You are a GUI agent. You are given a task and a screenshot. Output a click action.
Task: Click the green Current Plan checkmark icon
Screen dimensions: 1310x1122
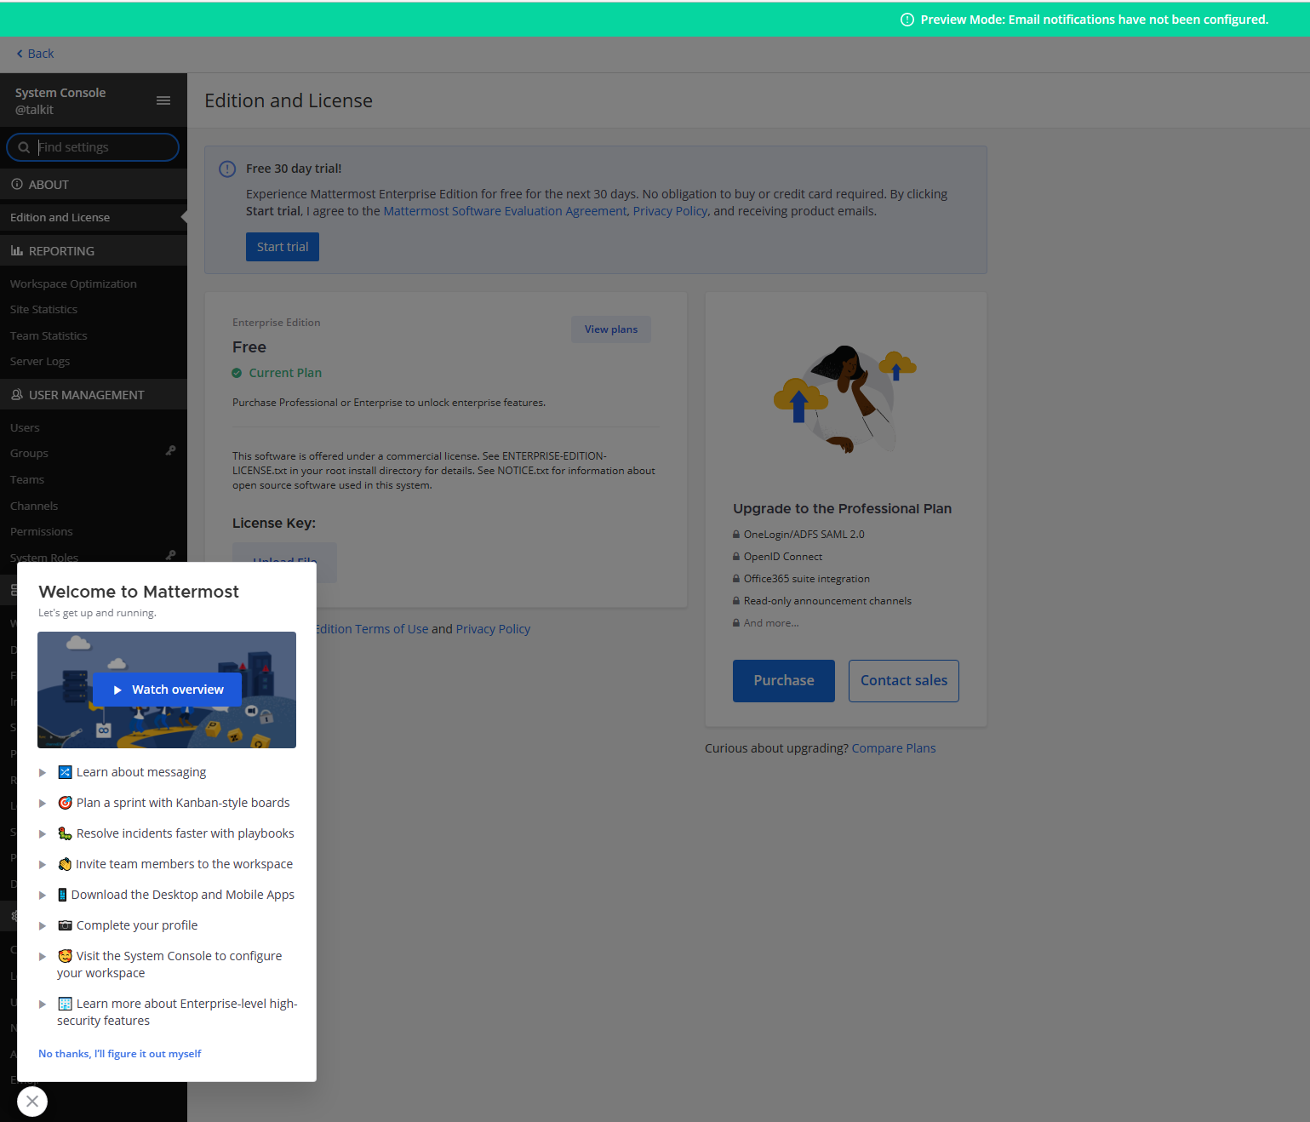click(237, 373)
